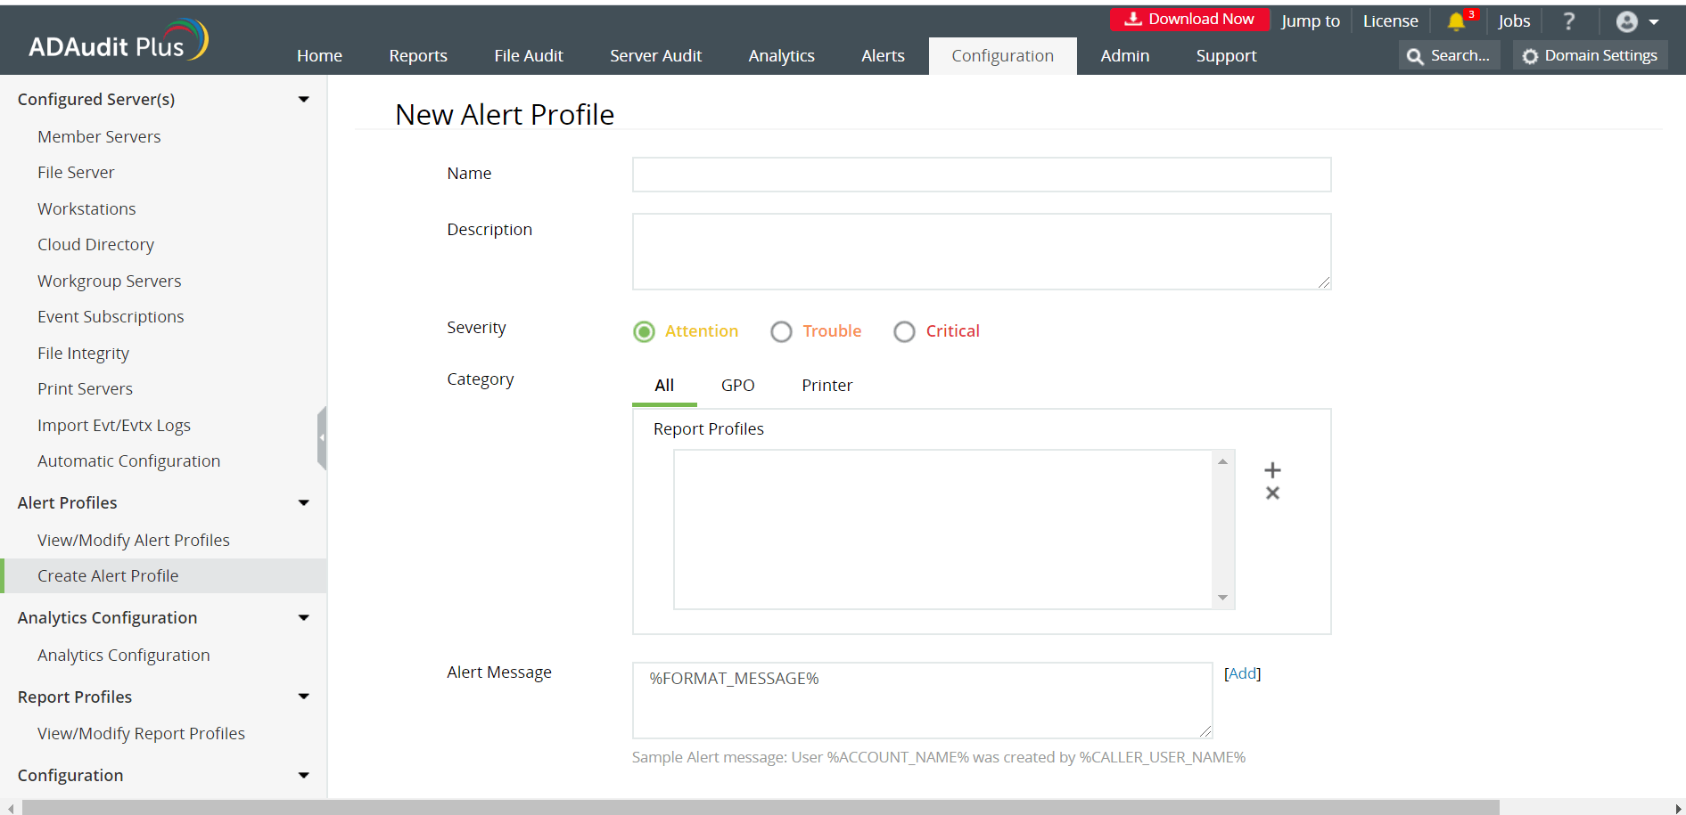The image size is (1686, 815).
Task: Collapse the Configured Server(s) section
Action: [303, 99]
